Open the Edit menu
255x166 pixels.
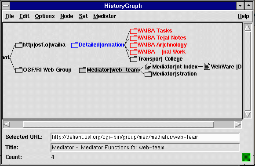pyautogui.click(x=24, y=16)
